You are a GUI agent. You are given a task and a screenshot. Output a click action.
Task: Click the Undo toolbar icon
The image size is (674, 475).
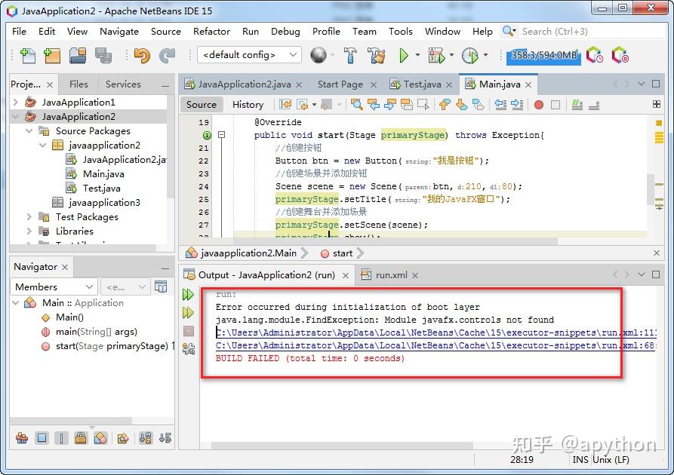coord(143,55)
